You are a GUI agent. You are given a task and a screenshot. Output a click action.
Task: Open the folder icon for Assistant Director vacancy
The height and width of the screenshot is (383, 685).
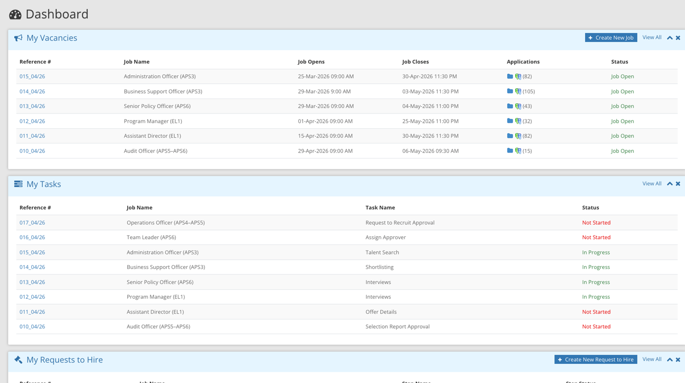[510, 136]
